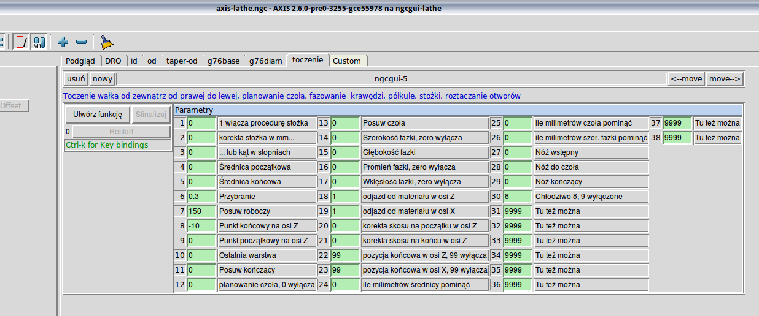This screenshot has width=759, height=316.
Task: Click parameter 23 pozycja końcowa X field
Action: click(345, 270)
